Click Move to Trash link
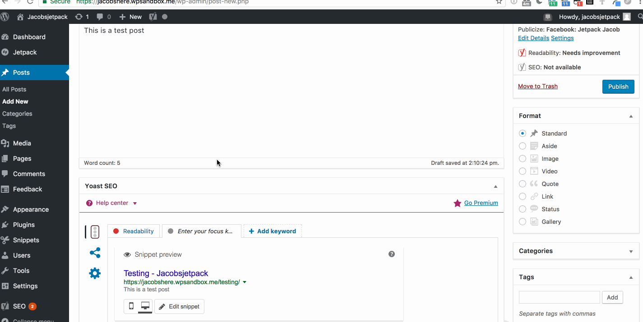The width and height of the screenshot is (643, 322). [x=538, y=86]
